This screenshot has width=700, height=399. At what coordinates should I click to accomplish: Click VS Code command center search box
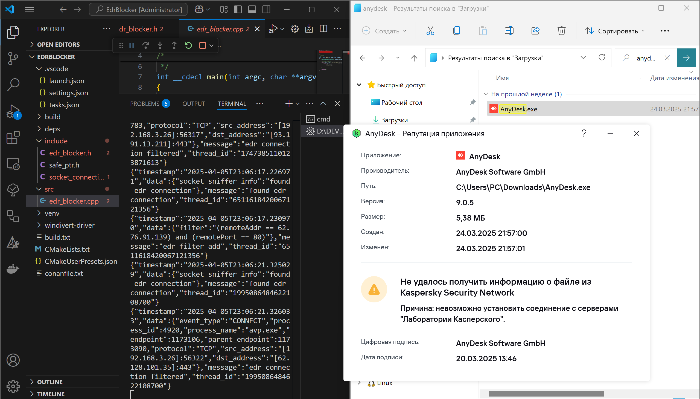pyautogui.click(x=138, y=10)
